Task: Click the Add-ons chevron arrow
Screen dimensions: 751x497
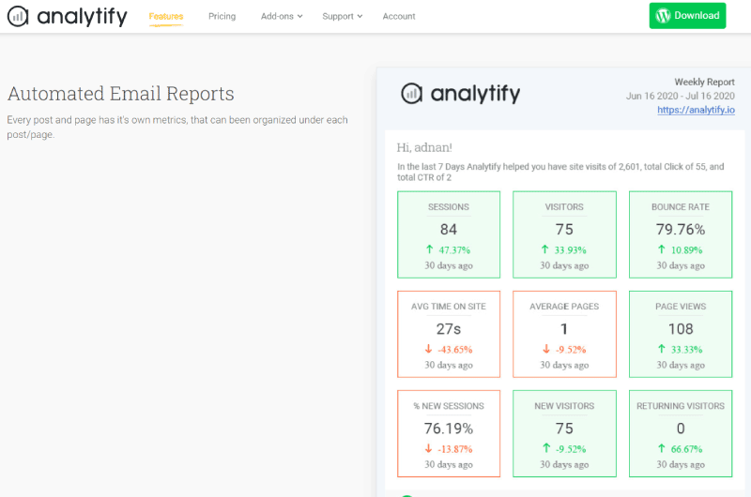Action: tap(299, 16)
